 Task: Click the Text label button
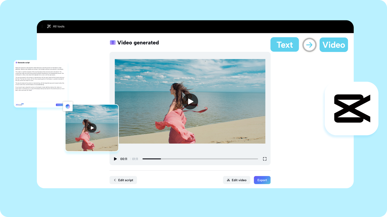pos(285,44)
